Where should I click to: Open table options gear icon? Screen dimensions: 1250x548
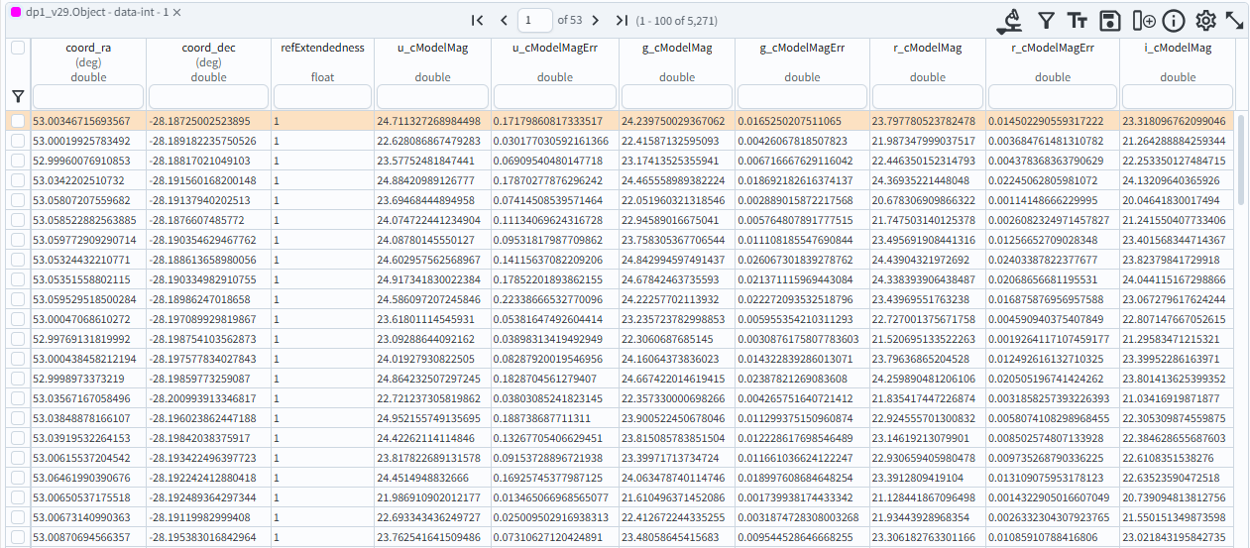[1205, 20]
